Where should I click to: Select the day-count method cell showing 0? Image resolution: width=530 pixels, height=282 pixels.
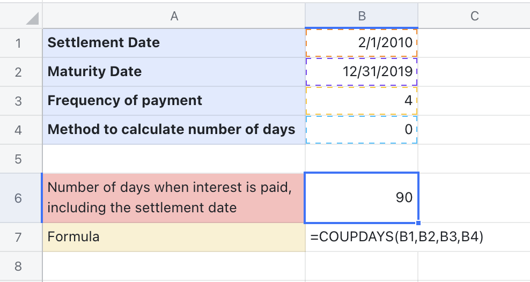click(362, 129)
